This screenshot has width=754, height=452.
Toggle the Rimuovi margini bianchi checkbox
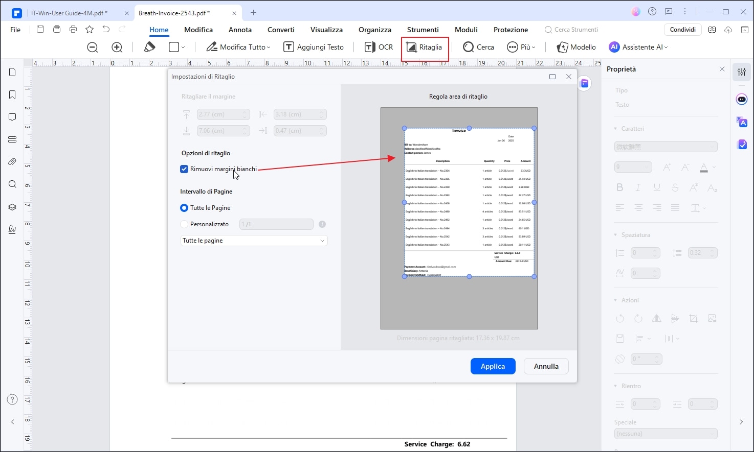coord(184,169)
